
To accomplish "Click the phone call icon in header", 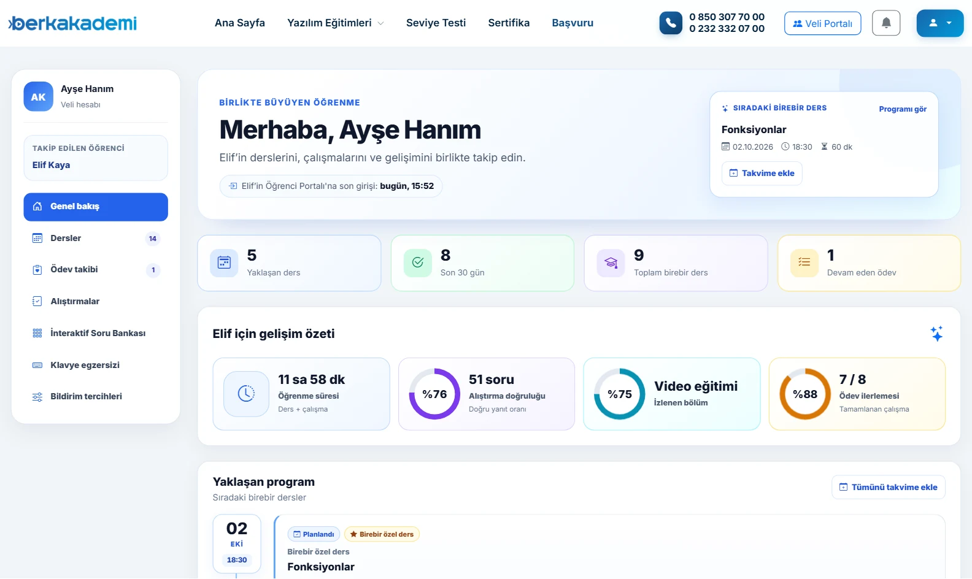I will pyautogui.click(x=671, y=23).
